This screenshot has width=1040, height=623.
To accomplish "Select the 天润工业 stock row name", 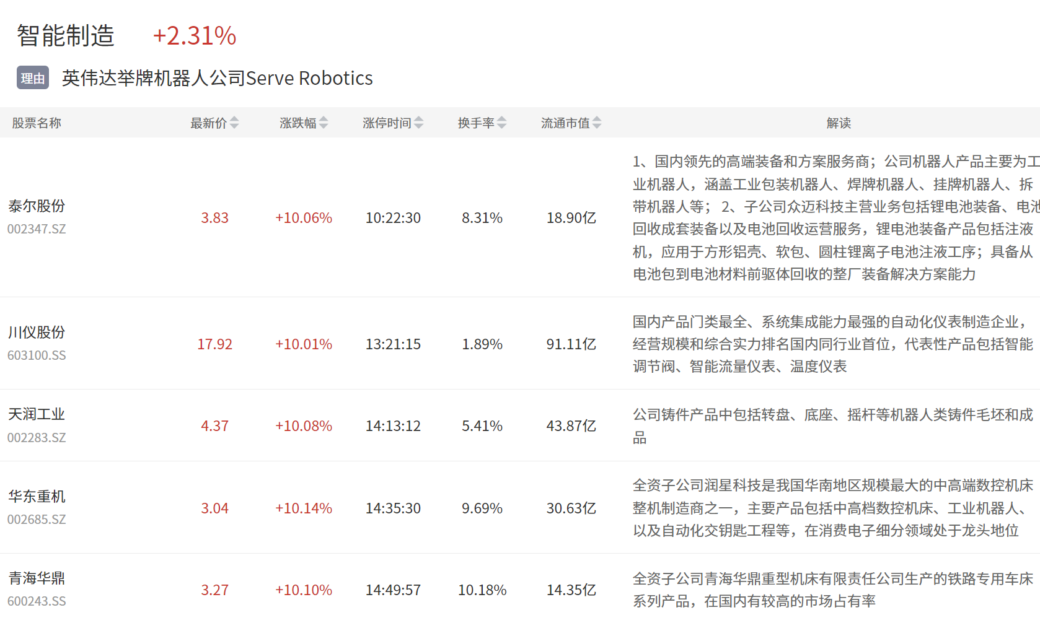I will 37,414.
